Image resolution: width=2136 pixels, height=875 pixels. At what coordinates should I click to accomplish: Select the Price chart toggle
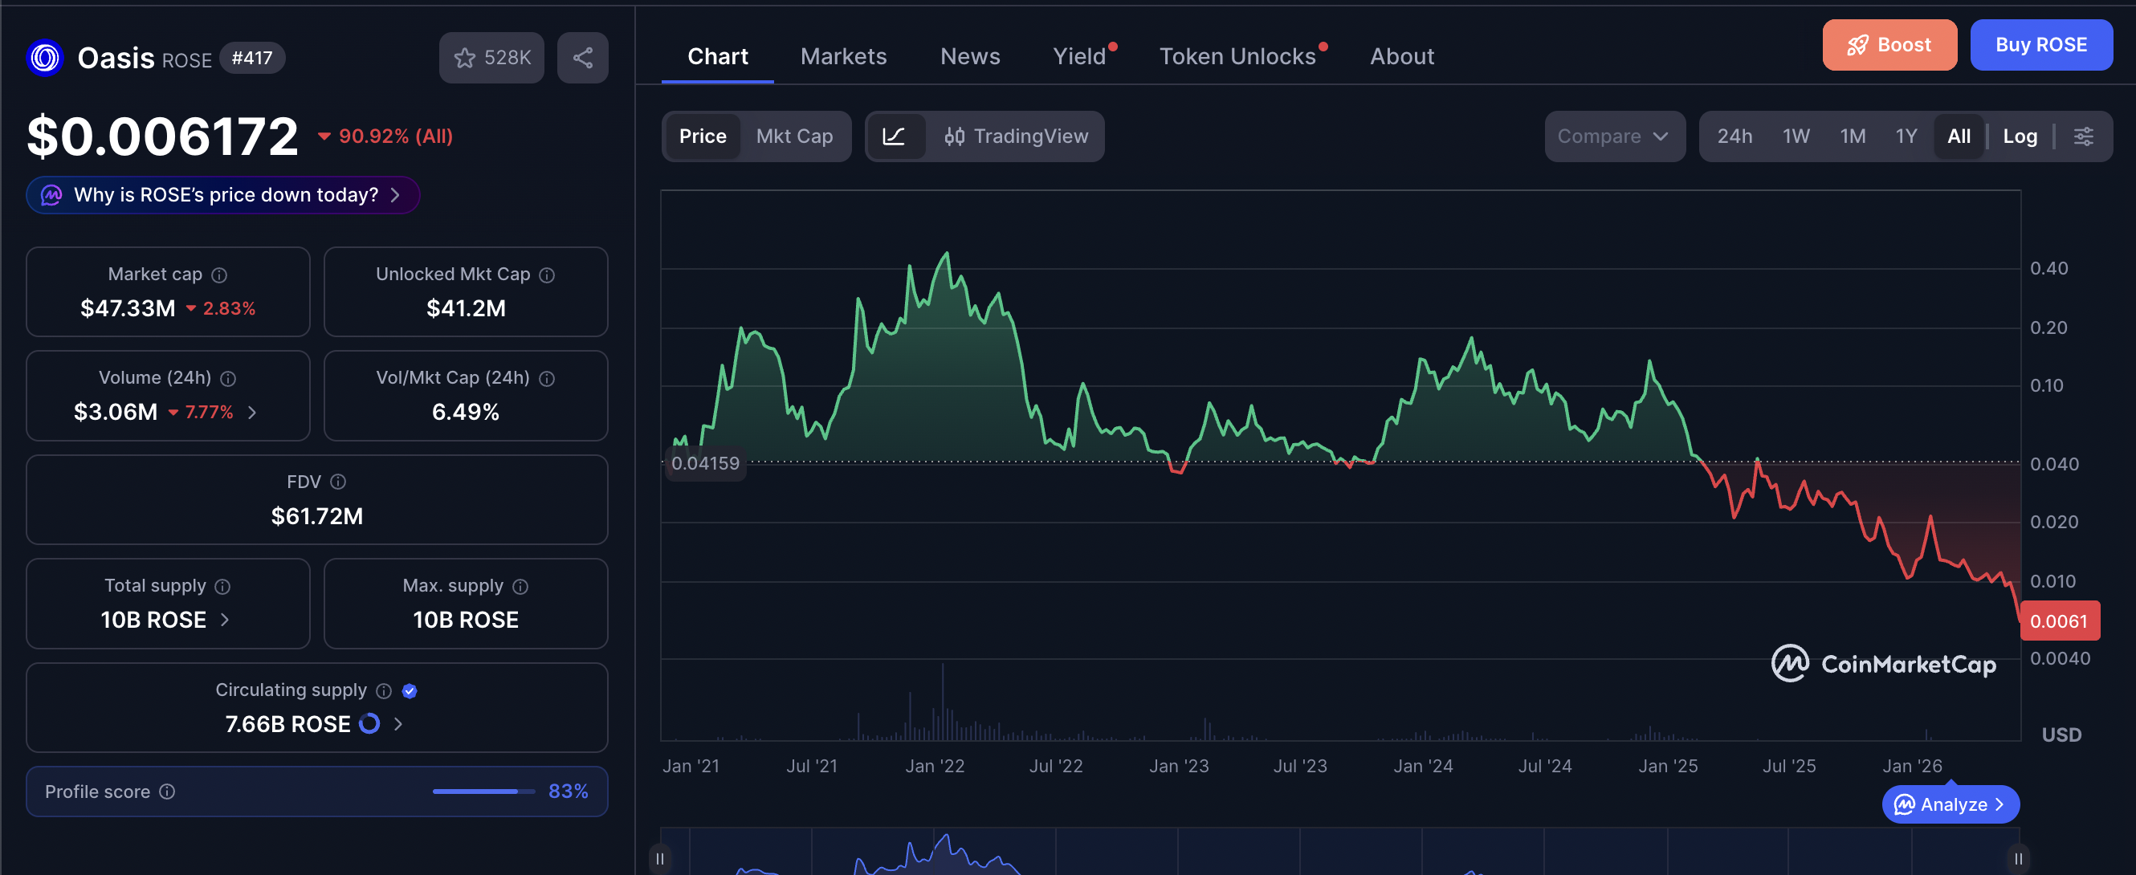(x=703, y=136)
